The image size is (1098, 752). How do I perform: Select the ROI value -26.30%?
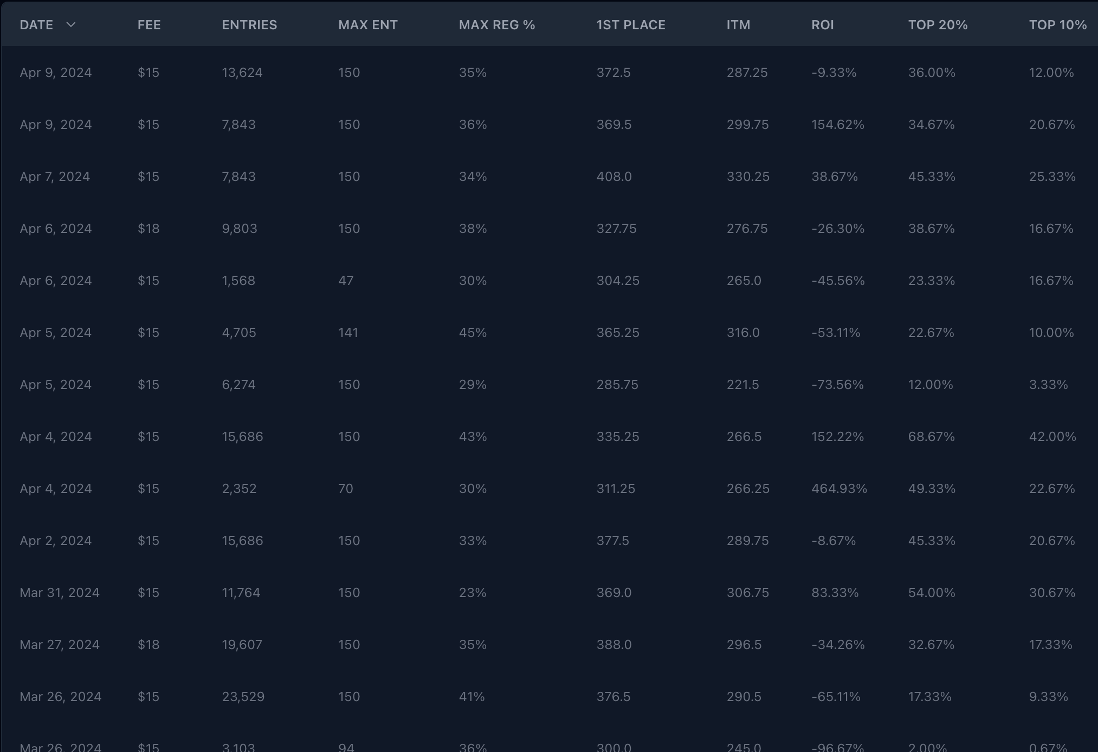click(x=838, y=229)
